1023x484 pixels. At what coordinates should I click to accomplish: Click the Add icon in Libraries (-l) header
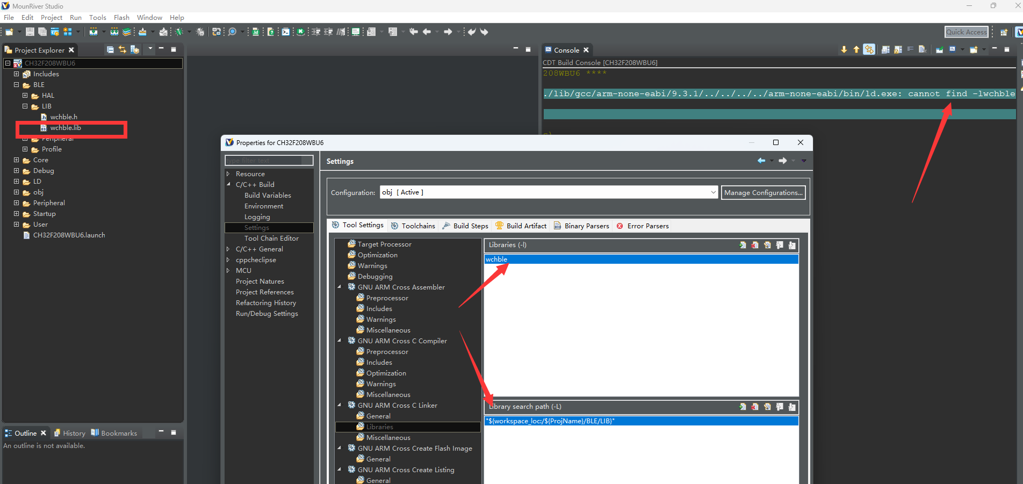[743, 245]
